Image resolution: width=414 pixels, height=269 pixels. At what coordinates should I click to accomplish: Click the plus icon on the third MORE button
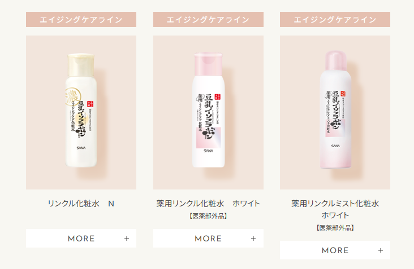pos(381,250)
